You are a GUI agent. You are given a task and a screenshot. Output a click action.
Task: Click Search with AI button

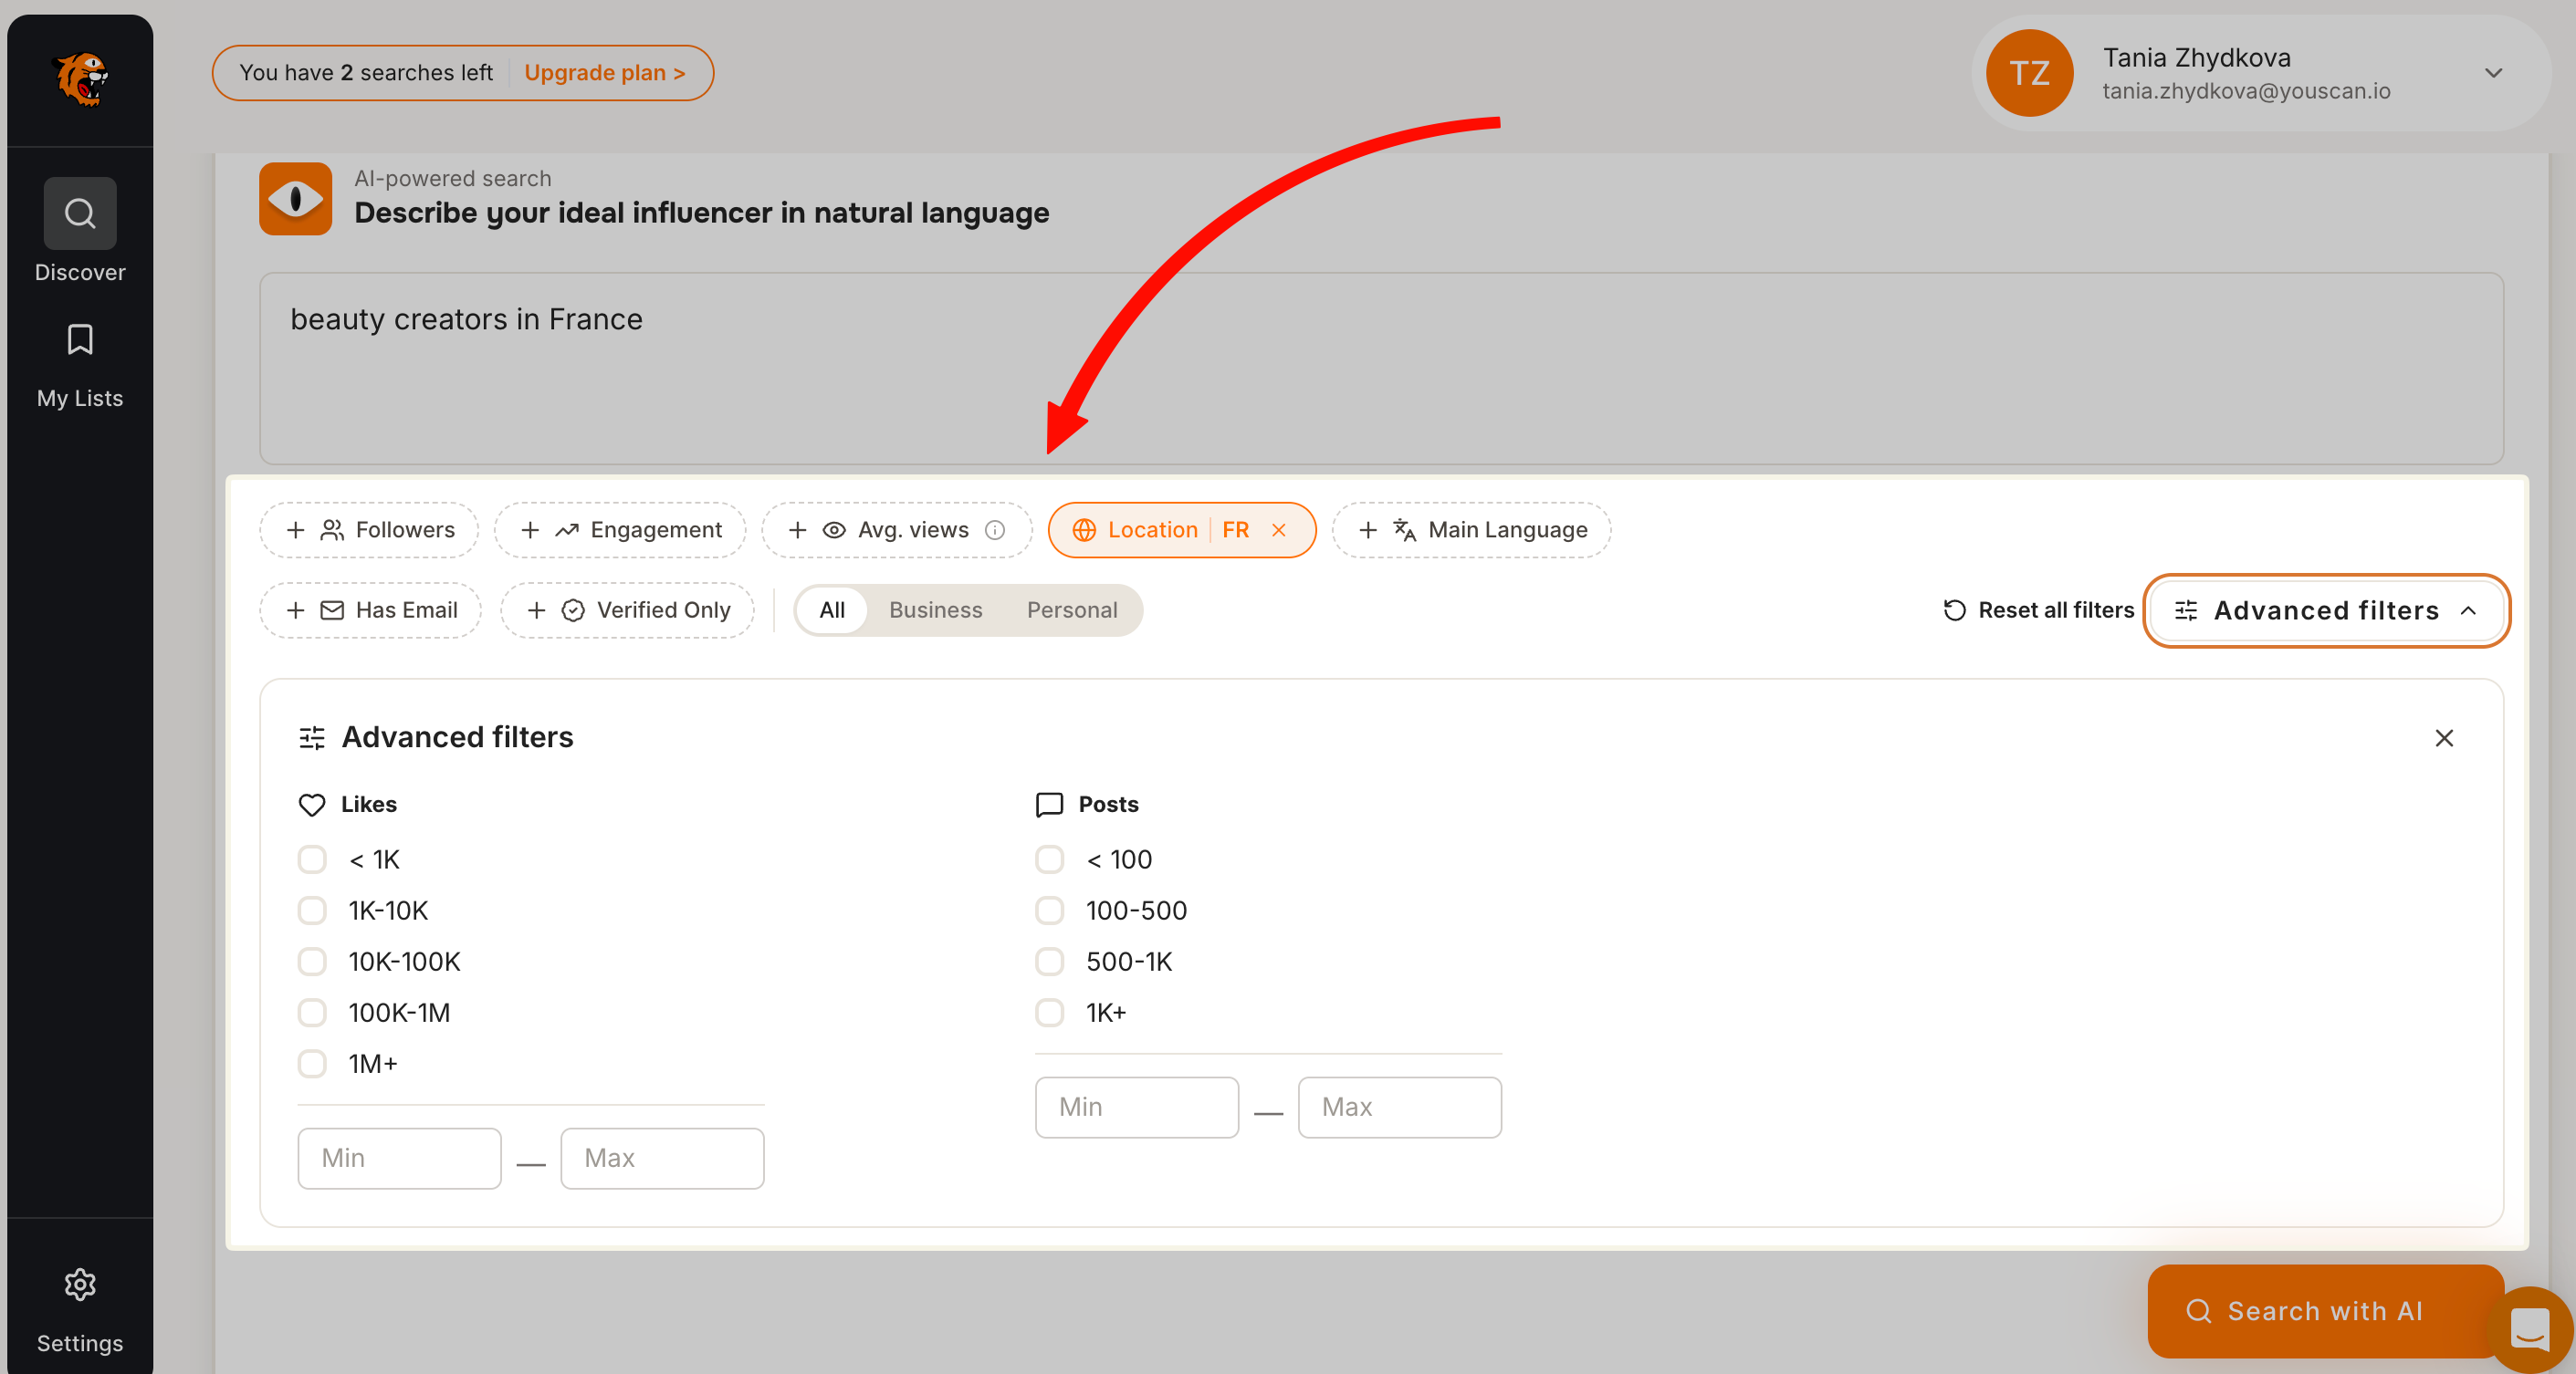coord(2324,1310)
